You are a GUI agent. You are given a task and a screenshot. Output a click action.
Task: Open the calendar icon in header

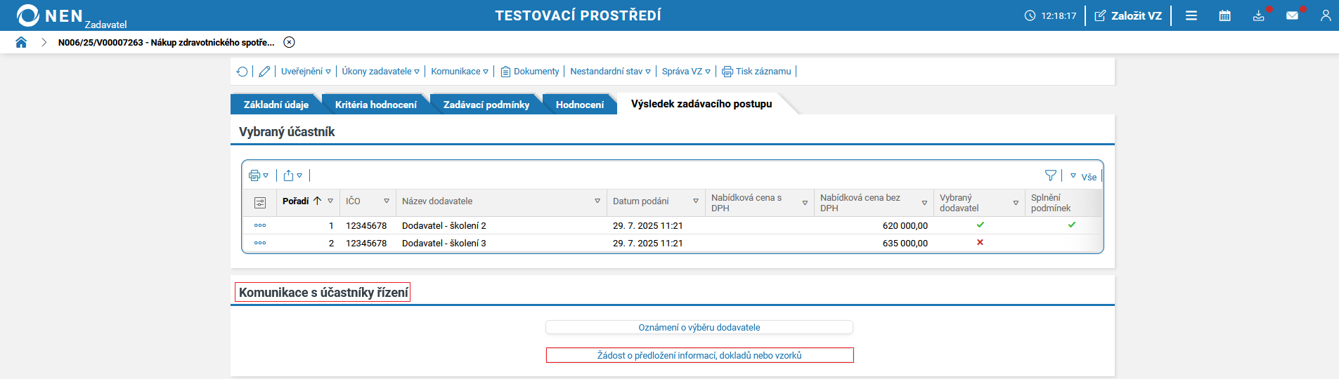1225,15
